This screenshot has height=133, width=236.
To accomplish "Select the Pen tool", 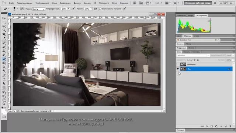I will (4, 75).
